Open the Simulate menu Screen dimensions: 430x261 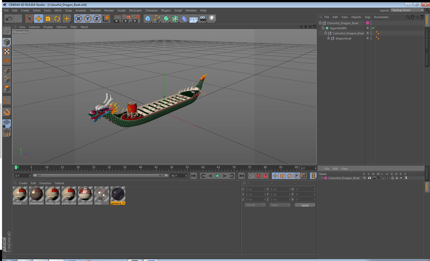point(95,10)
